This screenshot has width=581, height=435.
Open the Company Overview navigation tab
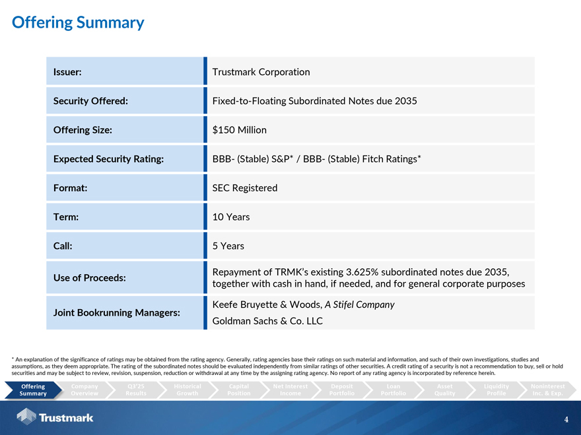(85, 390)
